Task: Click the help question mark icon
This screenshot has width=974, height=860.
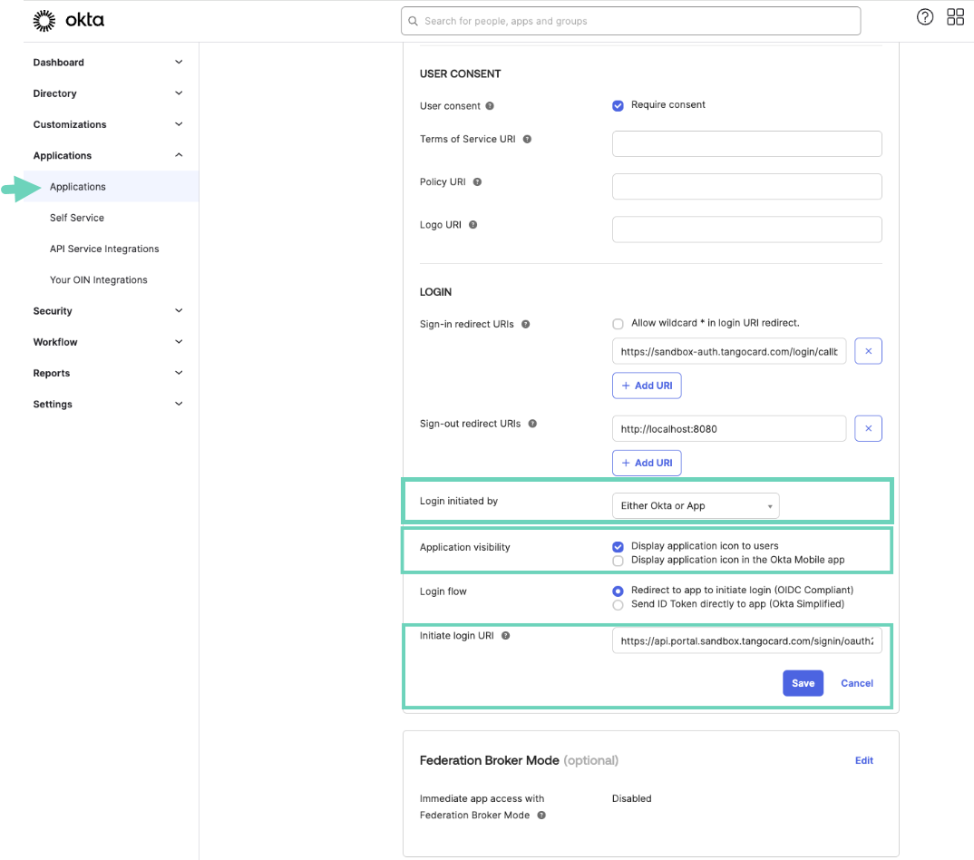Action: (925, 17)
